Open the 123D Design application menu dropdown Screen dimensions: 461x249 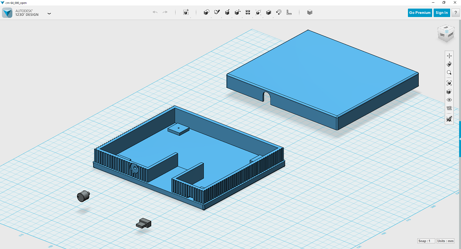[49, 13]
